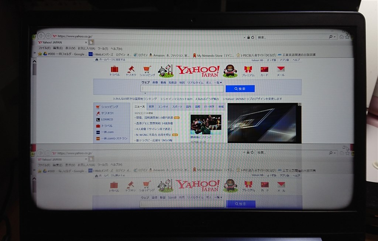The height and width of the screenshot is (241, 378).
Task: Open the ファイル(F) menu
Action: click(44, 48)
